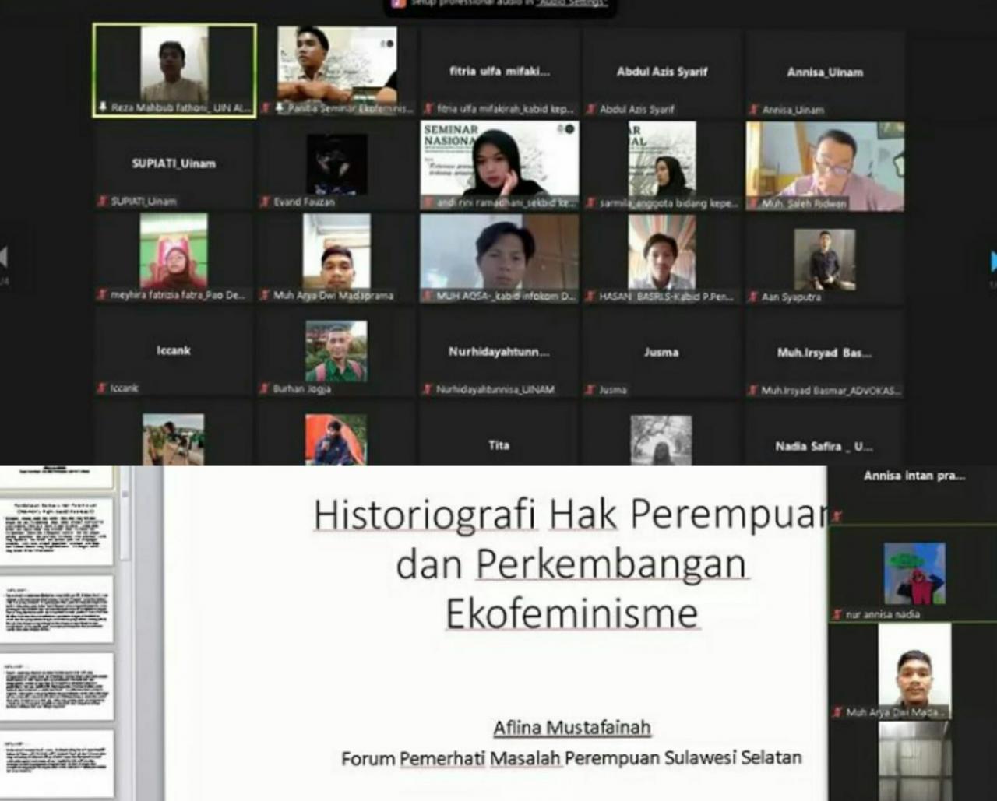Click the Aflina Mustafainah author text

pyautogui.click(x=572, y=728)
